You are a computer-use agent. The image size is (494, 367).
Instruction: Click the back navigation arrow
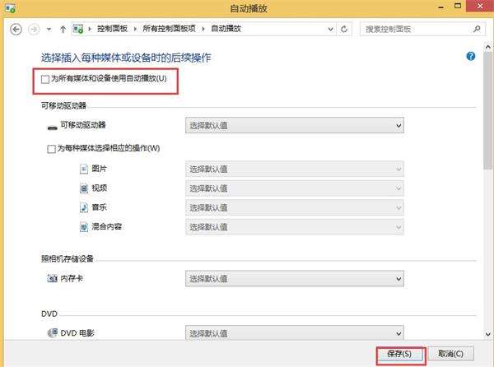click(x=16, y=30)
